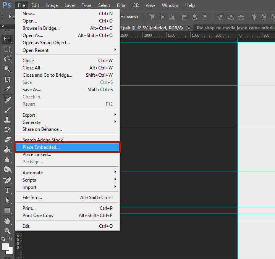Choose Exit from File menu
The image size is (275, 259).
[67, 226]
